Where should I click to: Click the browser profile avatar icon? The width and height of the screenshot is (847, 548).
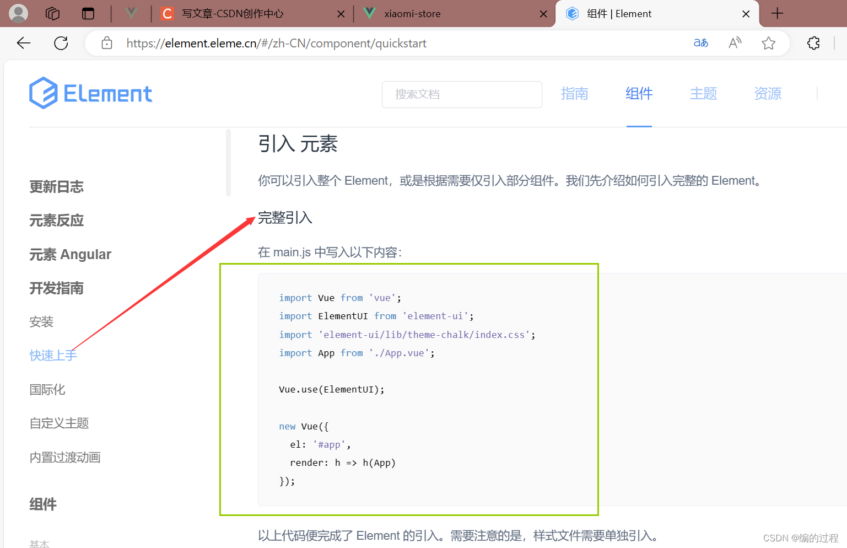pos(18,13)
